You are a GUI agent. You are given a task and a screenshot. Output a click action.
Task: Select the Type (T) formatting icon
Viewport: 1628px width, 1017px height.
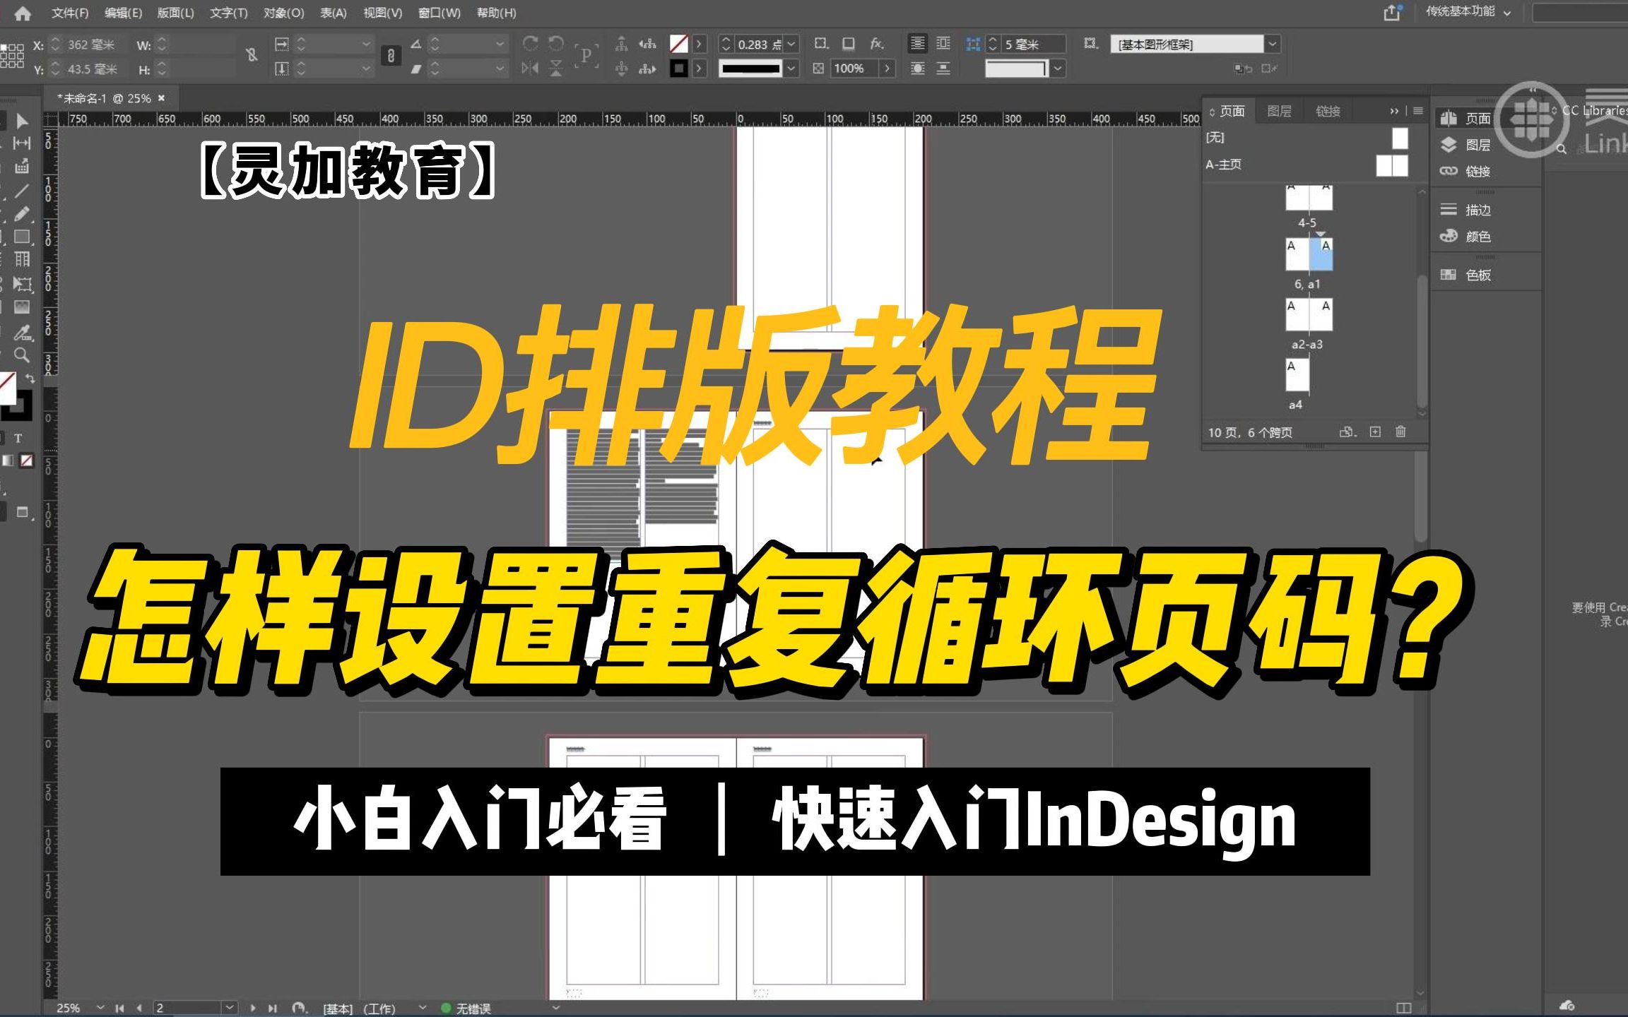[18, 439]
